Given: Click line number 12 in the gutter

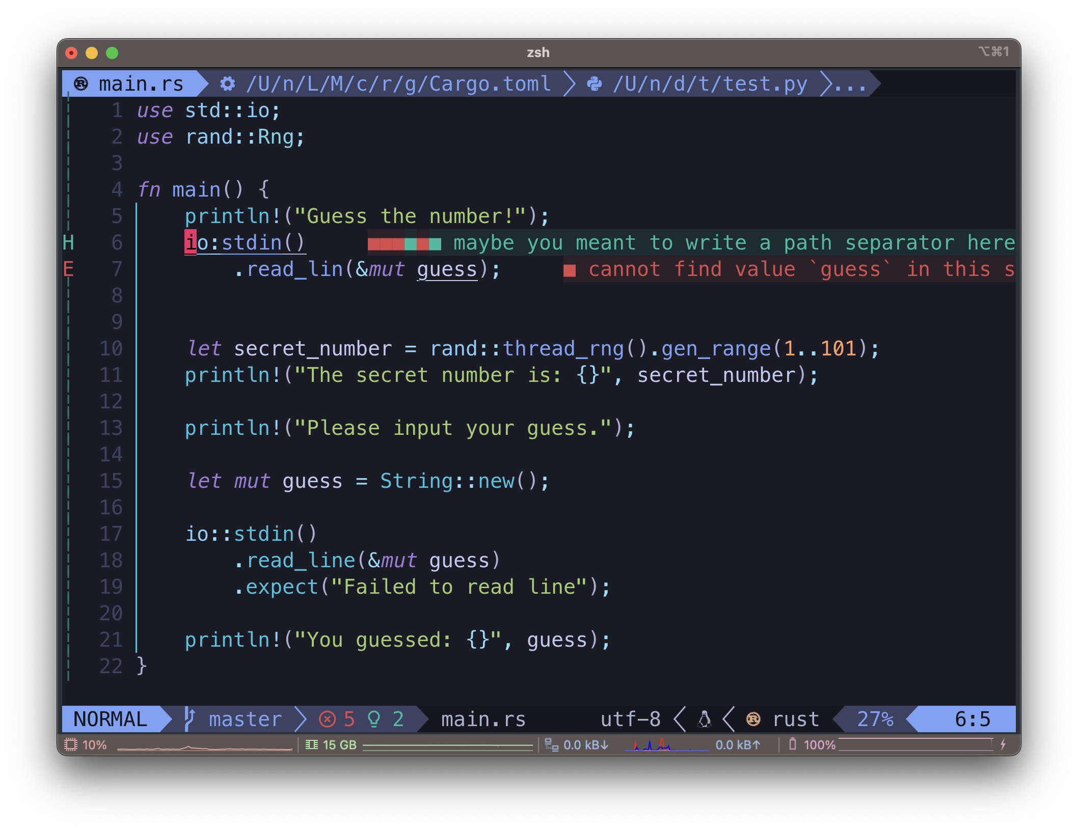Looking at the screenshot, I should 111,401.
